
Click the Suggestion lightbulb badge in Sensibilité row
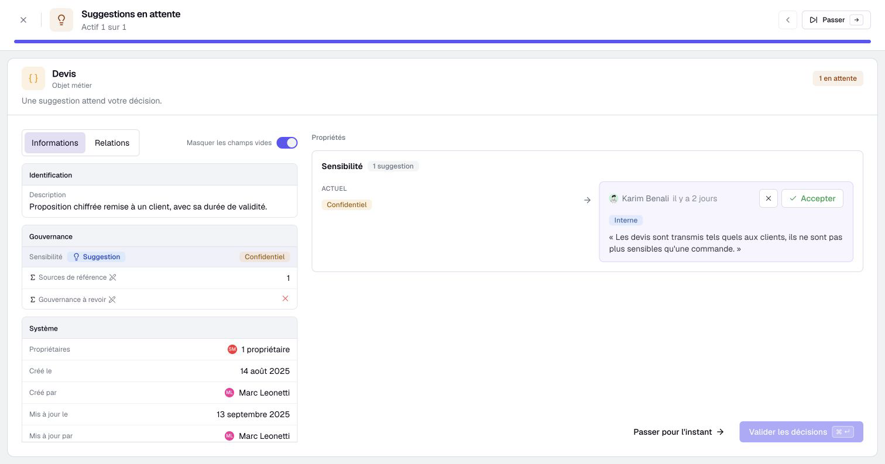(x=97, y=257)
